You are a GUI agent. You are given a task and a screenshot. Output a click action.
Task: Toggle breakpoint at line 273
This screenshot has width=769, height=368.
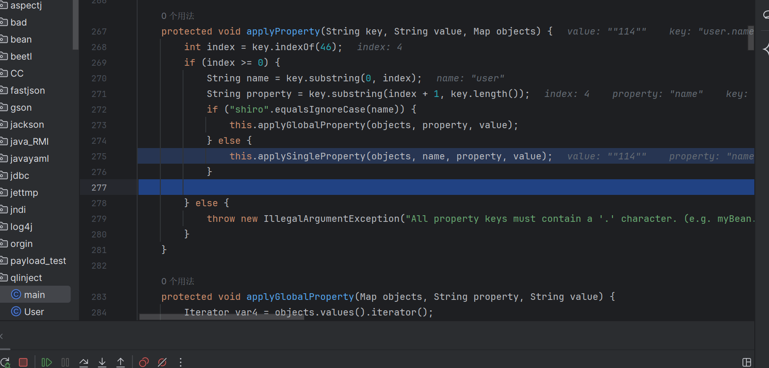click(x=99, y=125)
